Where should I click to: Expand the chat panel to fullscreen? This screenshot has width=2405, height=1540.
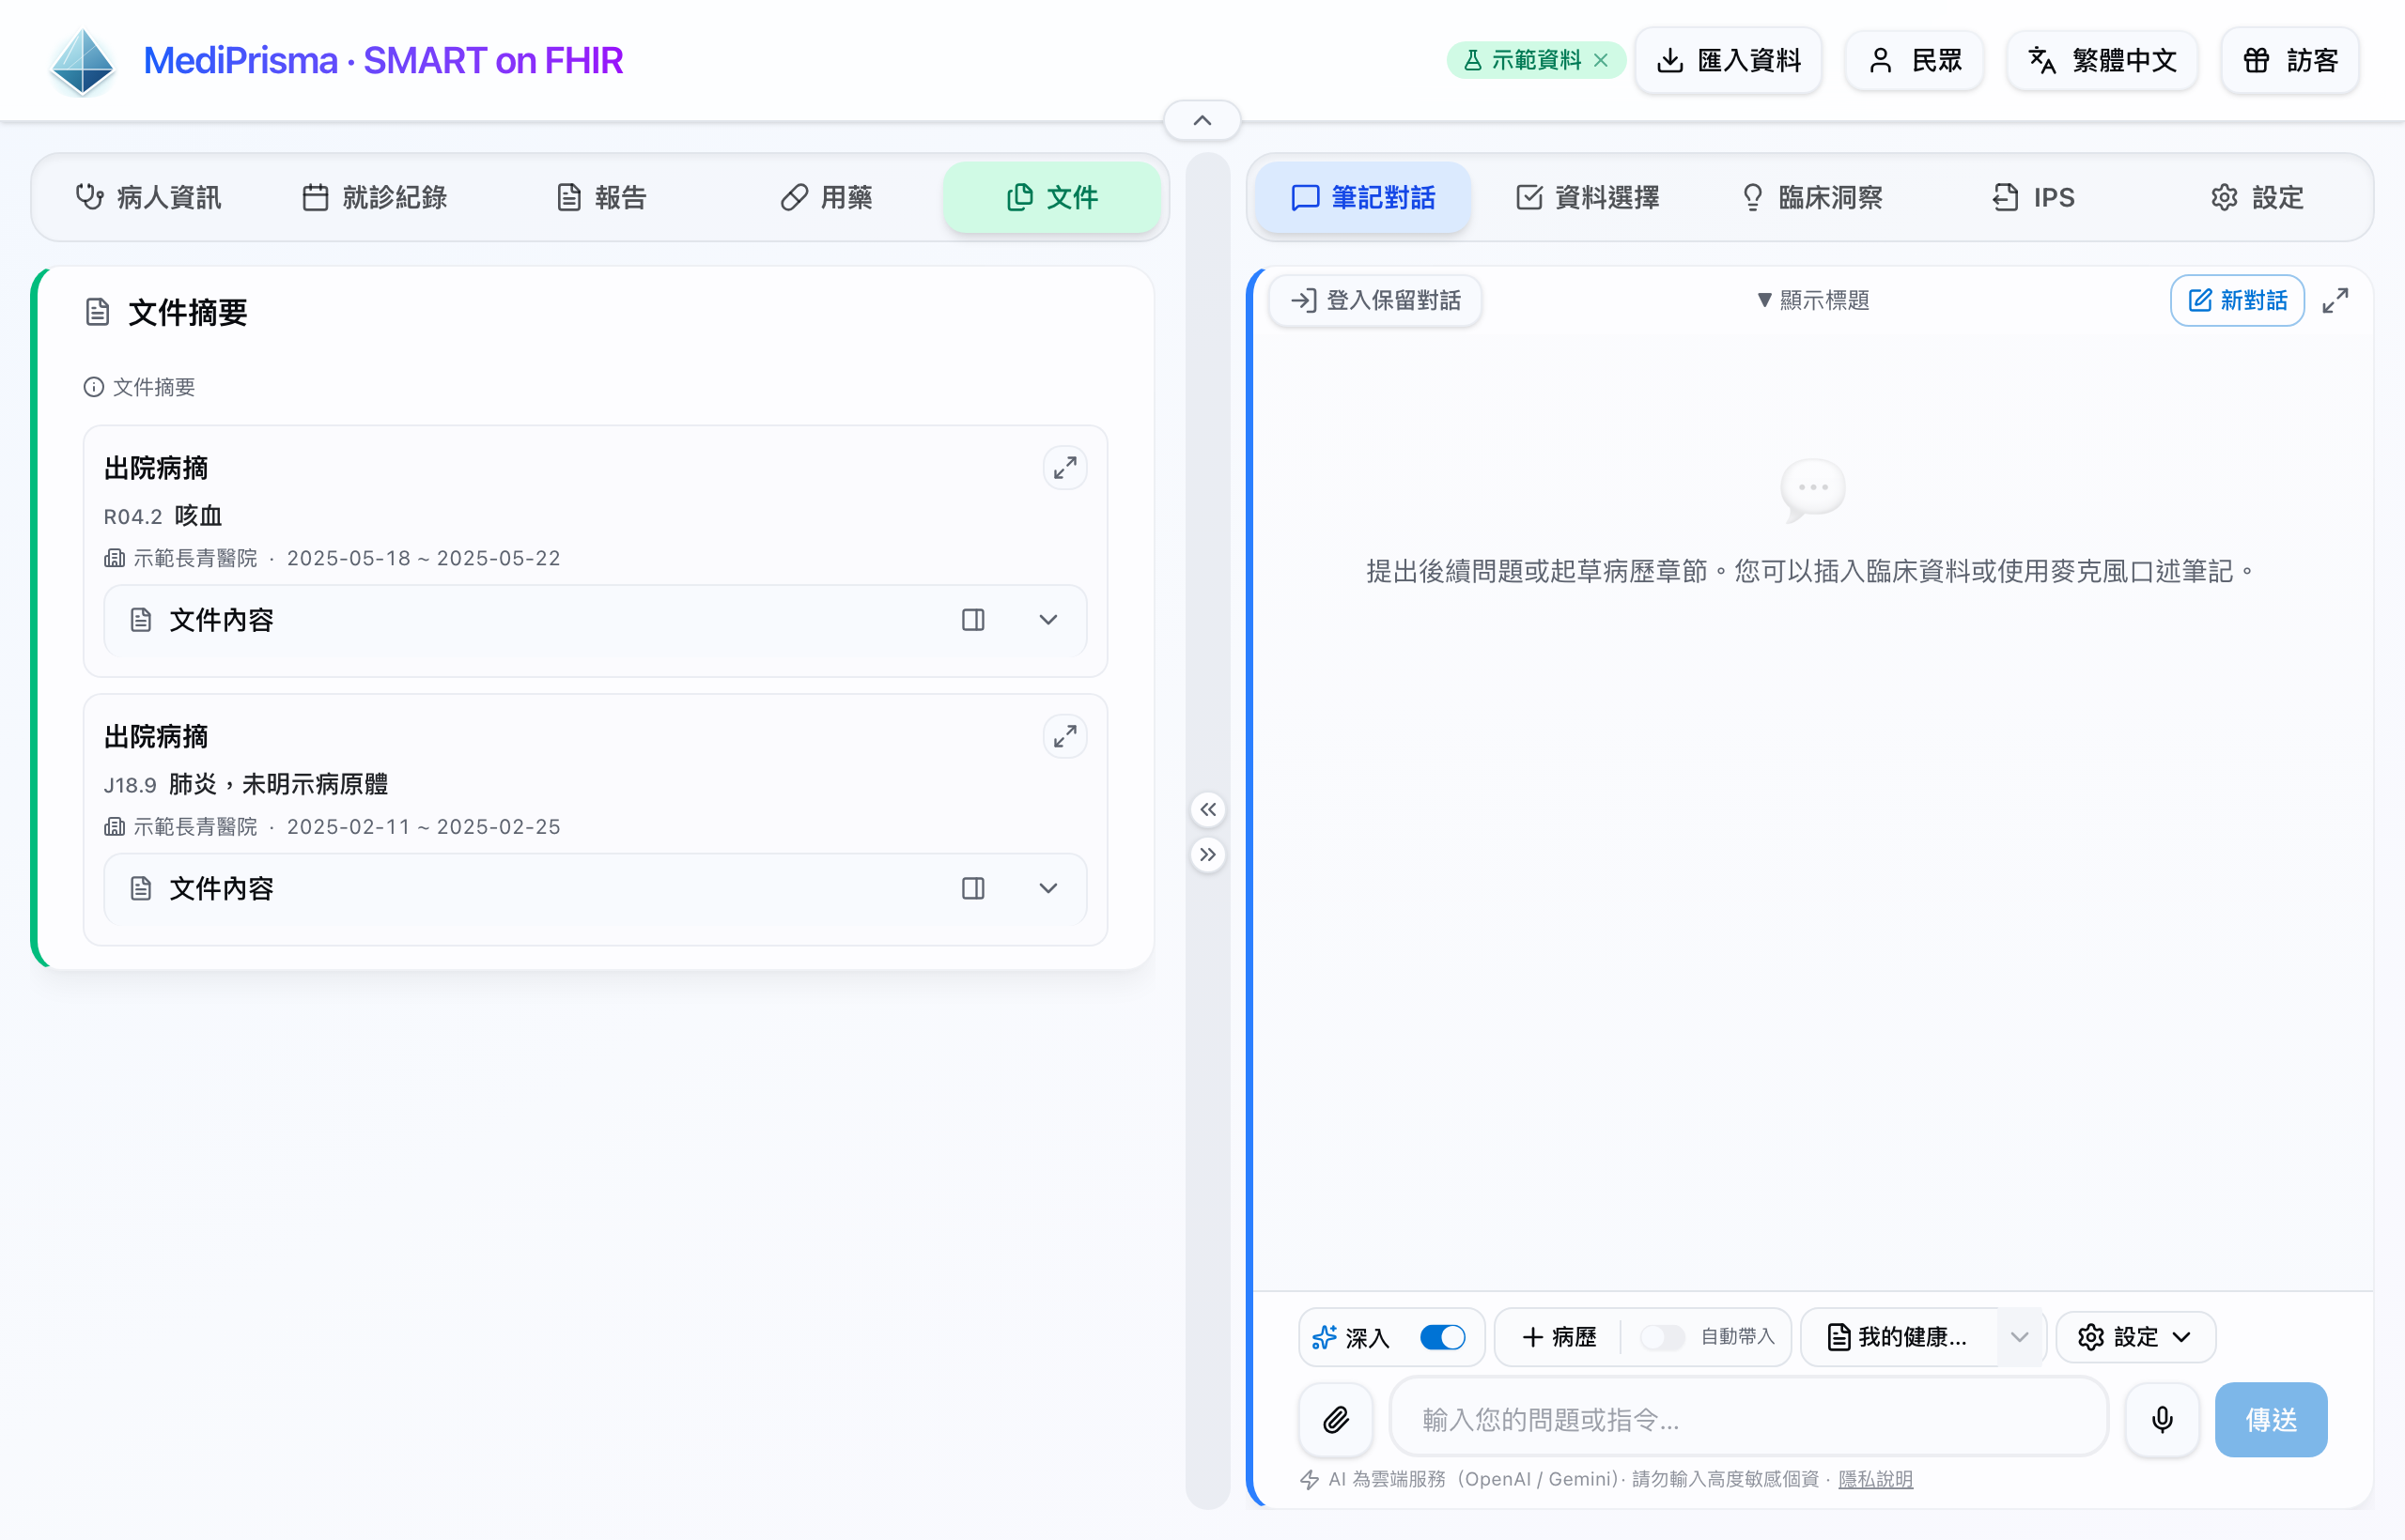coord(2336,300)
